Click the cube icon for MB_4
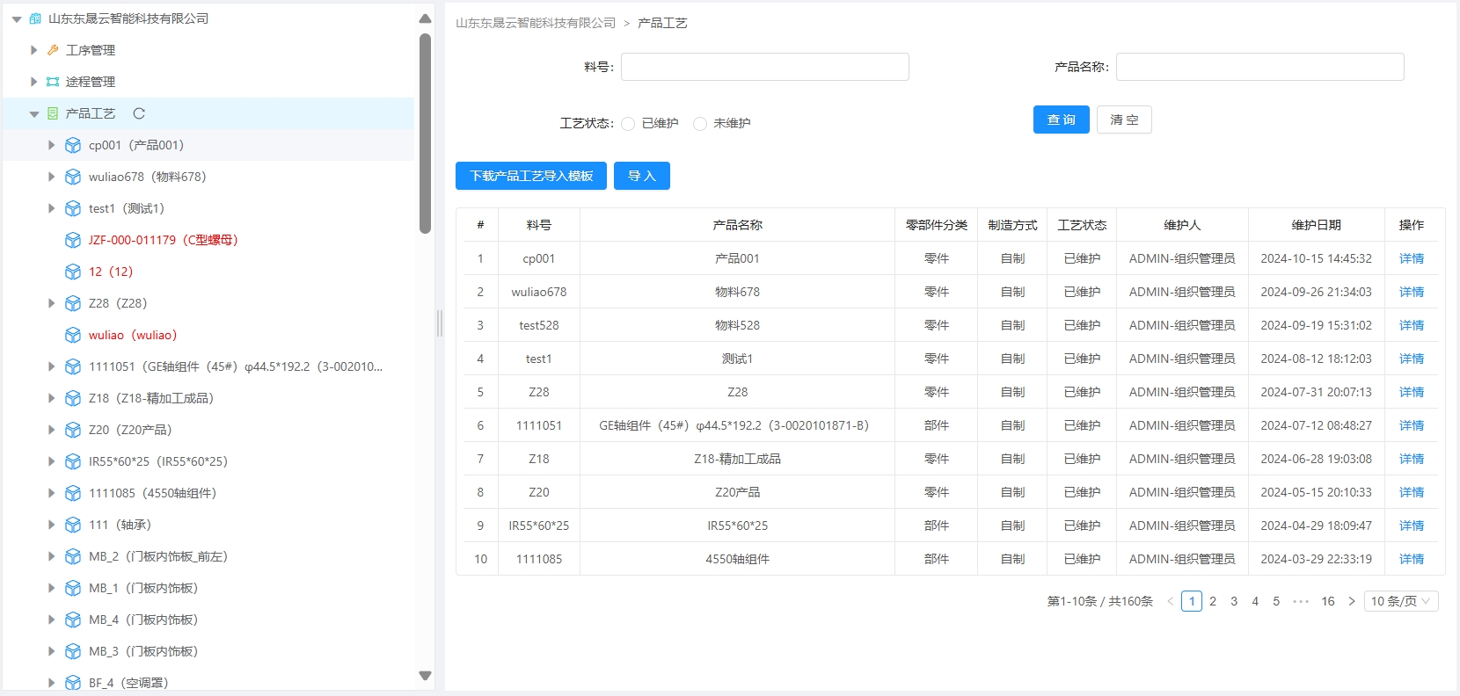 73,620
